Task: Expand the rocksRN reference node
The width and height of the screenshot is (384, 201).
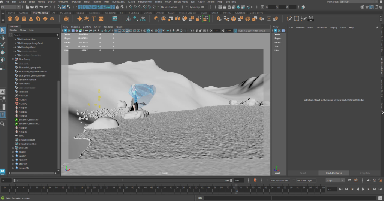Action: pyautogui.click(x=13, y=160)
